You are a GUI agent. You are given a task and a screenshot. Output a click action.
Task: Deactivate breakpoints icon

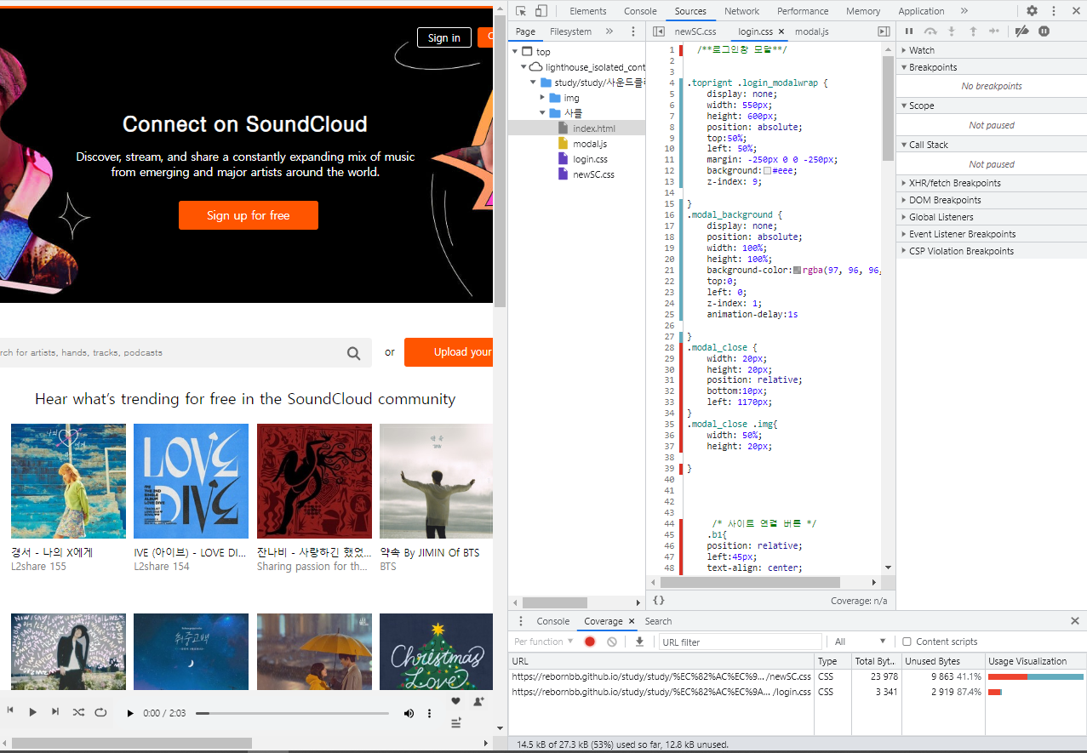click(1022, 31)
